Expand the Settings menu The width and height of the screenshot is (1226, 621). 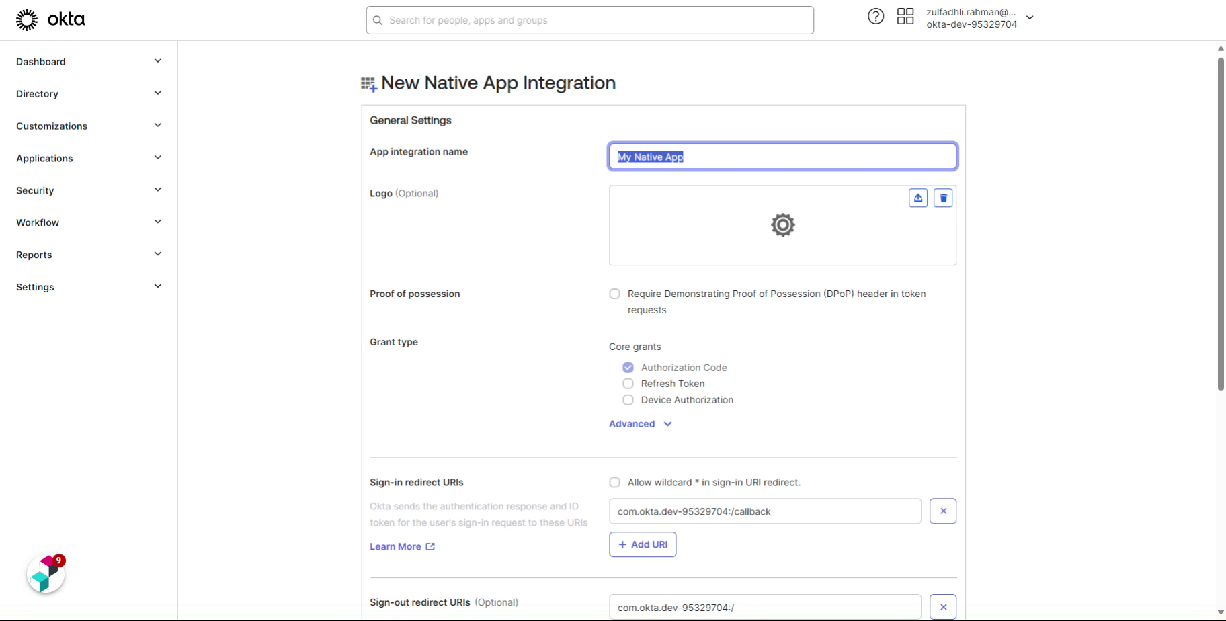pyautogui.click(x=89, y=287)
